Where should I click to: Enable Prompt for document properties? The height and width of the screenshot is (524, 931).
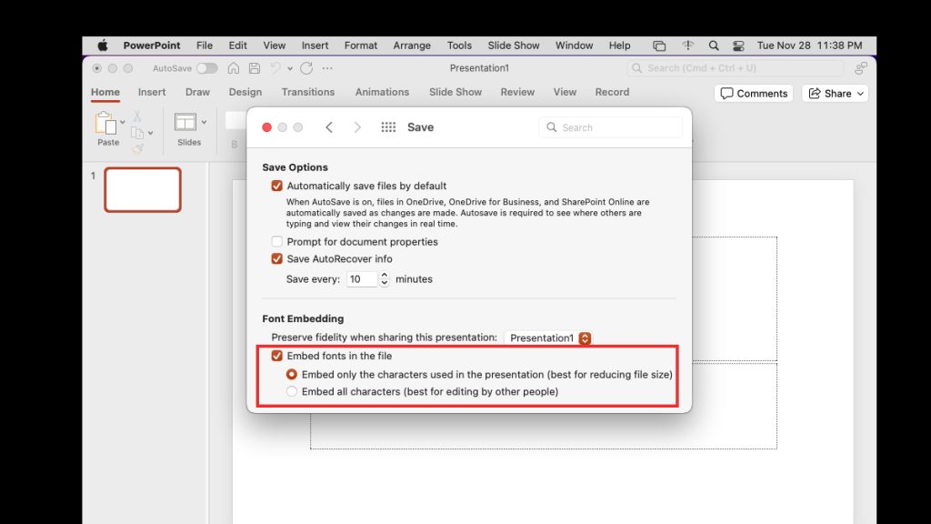[x=276, y=242]
